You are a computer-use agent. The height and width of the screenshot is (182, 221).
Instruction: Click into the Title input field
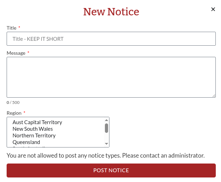pyautogui.click(x=111, y=39)
